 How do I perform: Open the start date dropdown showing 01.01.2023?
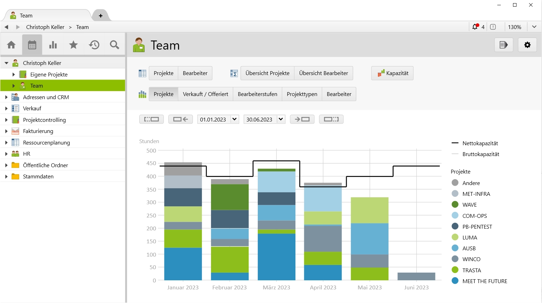218,119
